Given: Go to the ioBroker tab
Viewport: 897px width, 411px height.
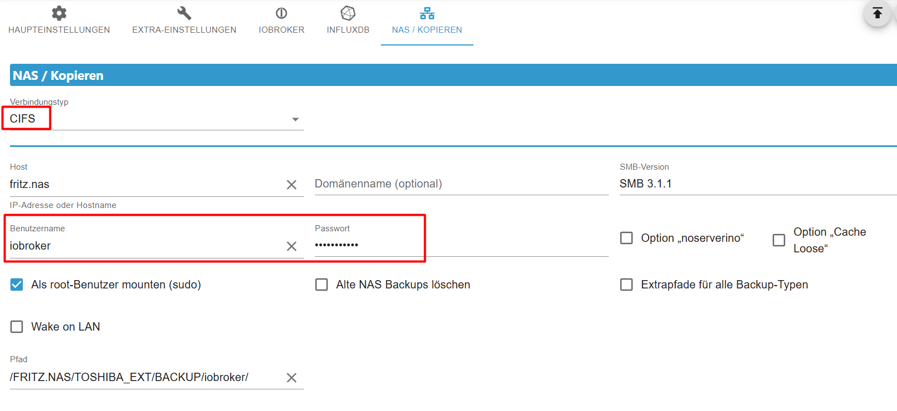Looking at the screenshot, I should [x=282, y=23].
